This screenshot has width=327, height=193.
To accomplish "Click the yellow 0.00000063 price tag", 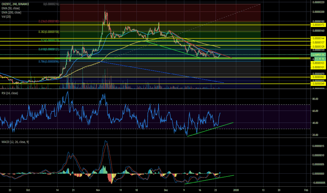I will [319, 77].
